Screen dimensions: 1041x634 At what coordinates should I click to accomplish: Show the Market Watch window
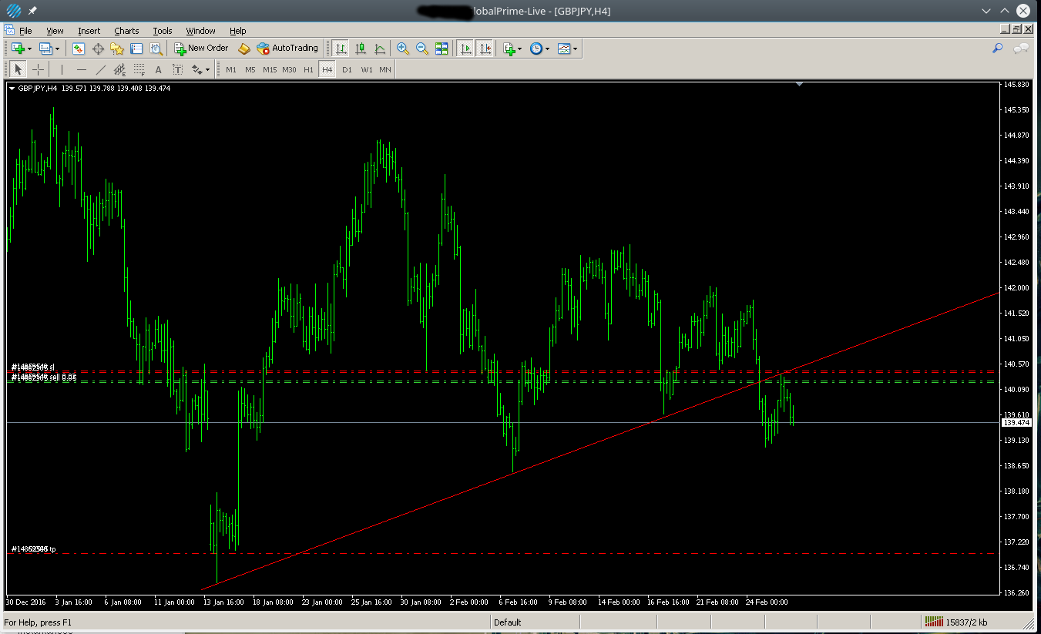coord(79,48)
